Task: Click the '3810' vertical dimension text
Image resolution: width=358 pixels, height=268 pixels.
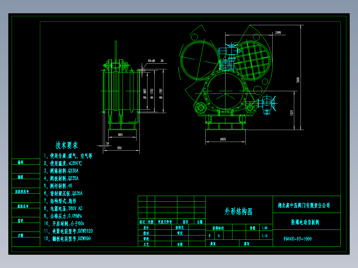Action: click(298, 80)
